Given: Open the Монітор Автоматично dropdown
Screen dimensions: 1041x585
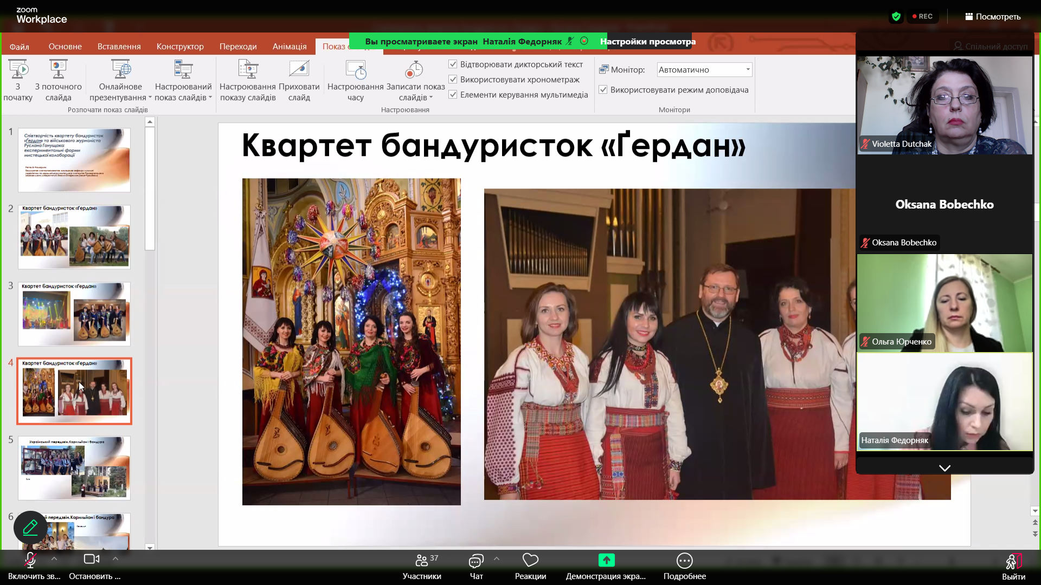Looking at the screenshot, I should click(704, 70).
